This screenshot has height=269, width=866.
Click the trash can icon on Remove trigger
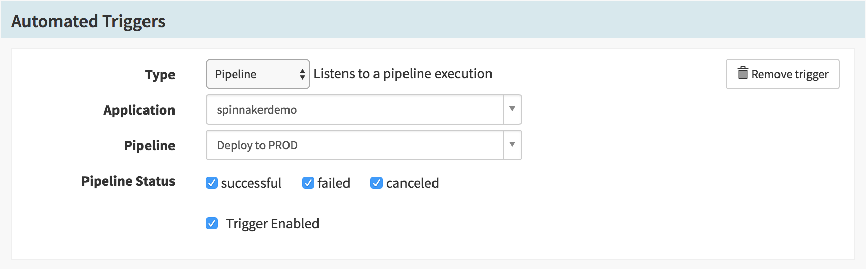[x=743, y=74]
